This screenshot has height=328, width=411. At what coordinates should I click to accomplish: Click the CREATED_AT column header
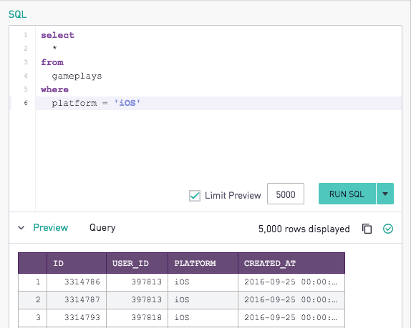click(x=291, y=263)
